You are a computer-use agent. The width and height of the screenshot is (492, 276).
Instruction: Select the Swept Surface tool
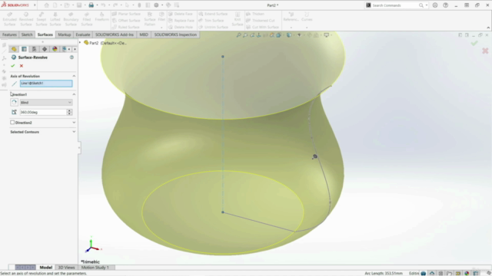click(x=41, y=19)
